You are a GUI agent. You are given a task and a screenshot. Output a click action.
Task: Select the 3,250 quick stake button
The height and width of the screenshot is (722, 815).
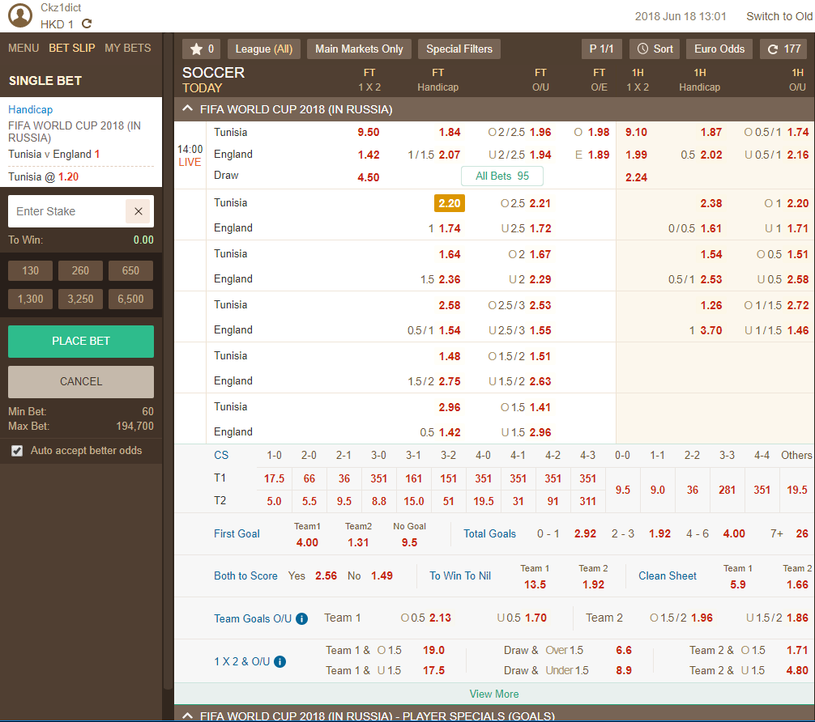point(80,299)
